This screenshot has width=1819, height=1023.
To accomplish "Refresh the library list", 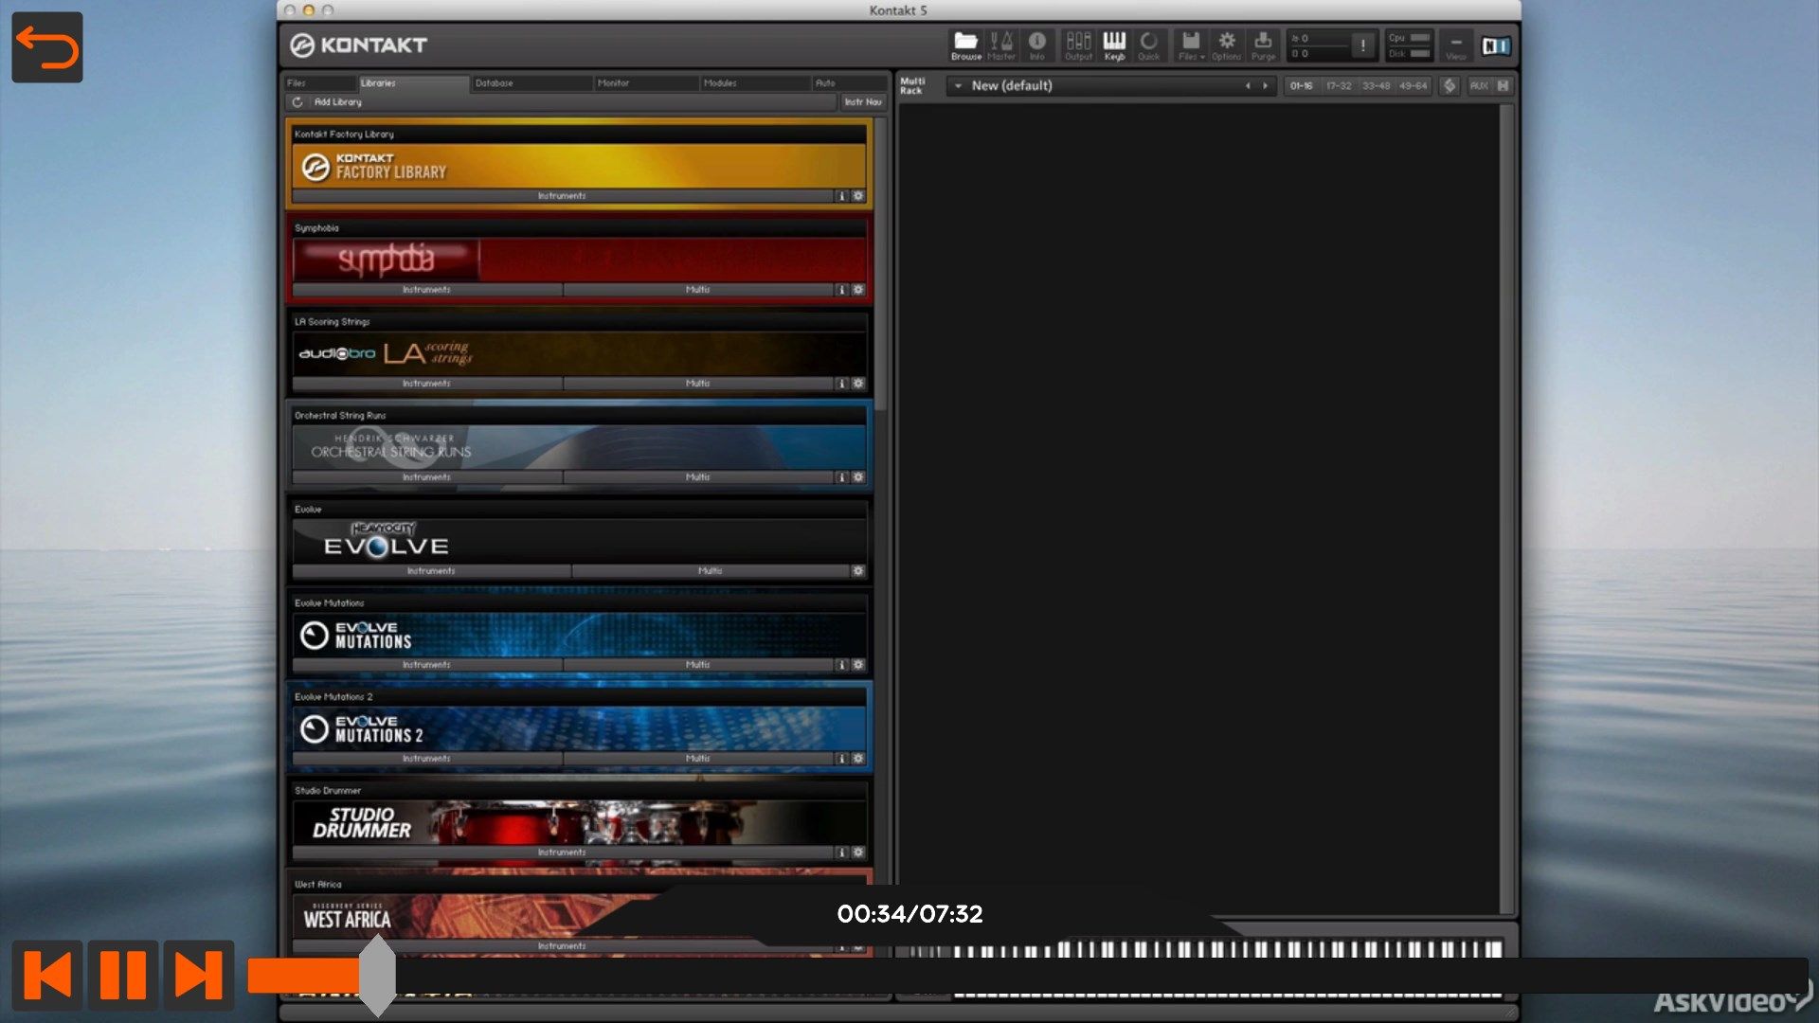I will point(297,101).
